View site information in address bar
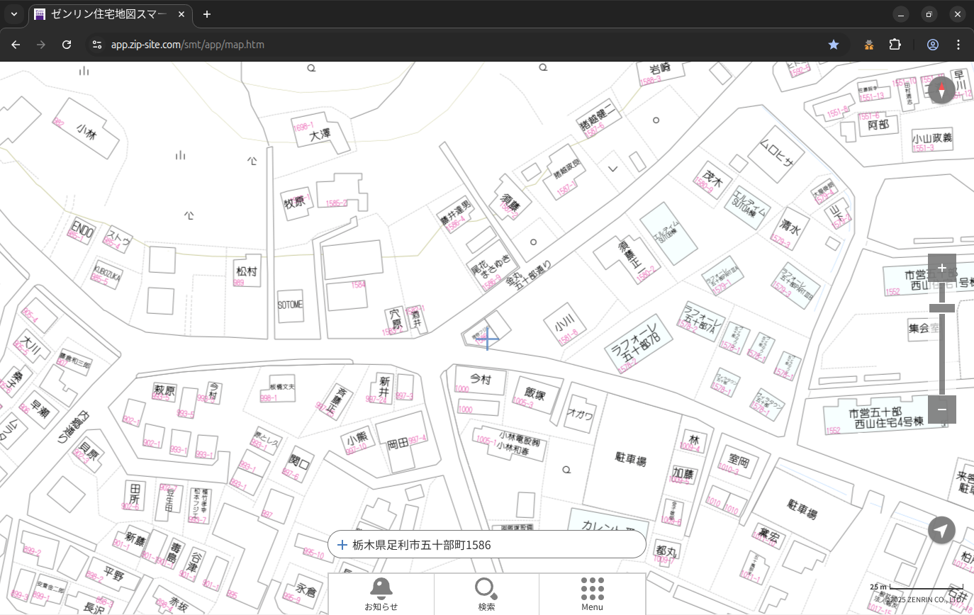The height and width of the screenshot is (615, 974). point(97,45)
